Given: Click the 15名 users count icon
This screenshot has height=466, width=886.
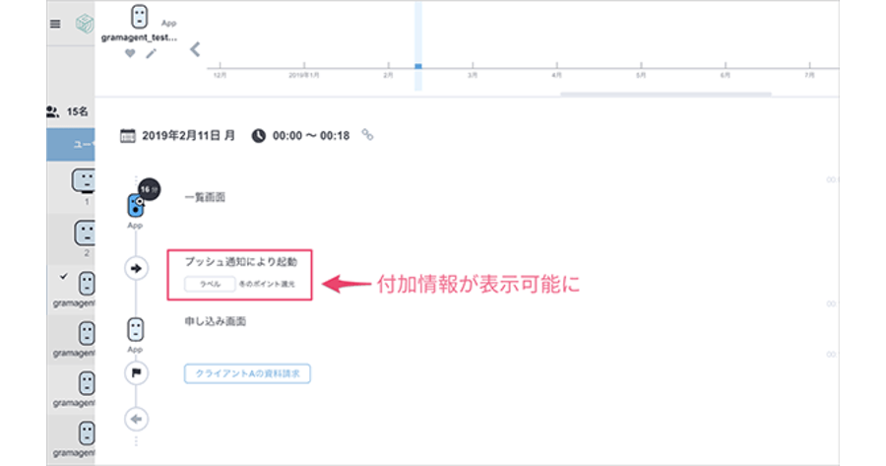Looking at the screenshot, I should [52, 112].
